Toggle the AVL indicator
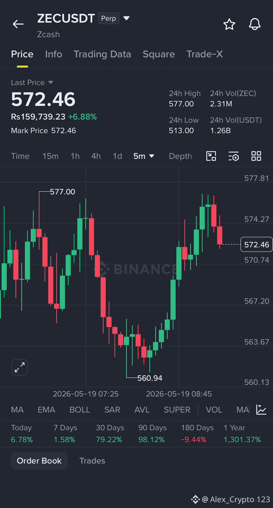The height and width of the screenshot is (508, 273). [x=142, y=410]
